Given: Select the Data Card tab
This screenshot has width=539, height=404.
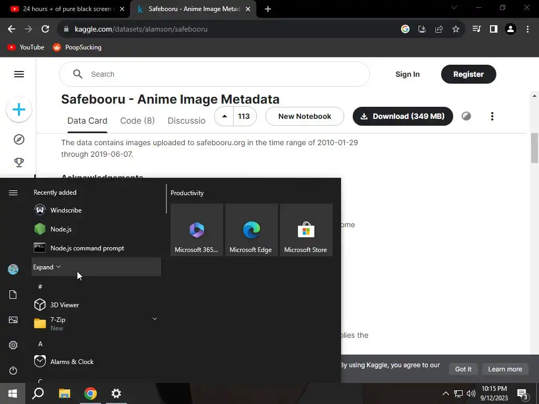Looking at the screenshot, I should [x=87, y=121].
